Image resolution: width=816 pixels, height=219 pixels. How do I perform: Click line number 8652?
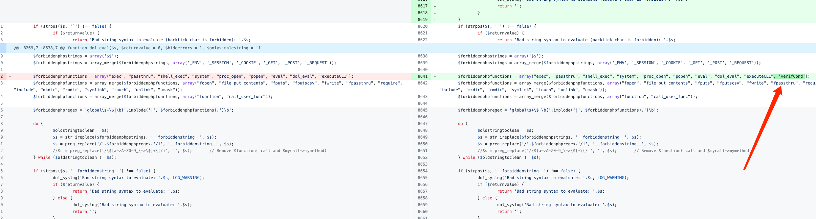pyautogui.click(x=422, y=157)
